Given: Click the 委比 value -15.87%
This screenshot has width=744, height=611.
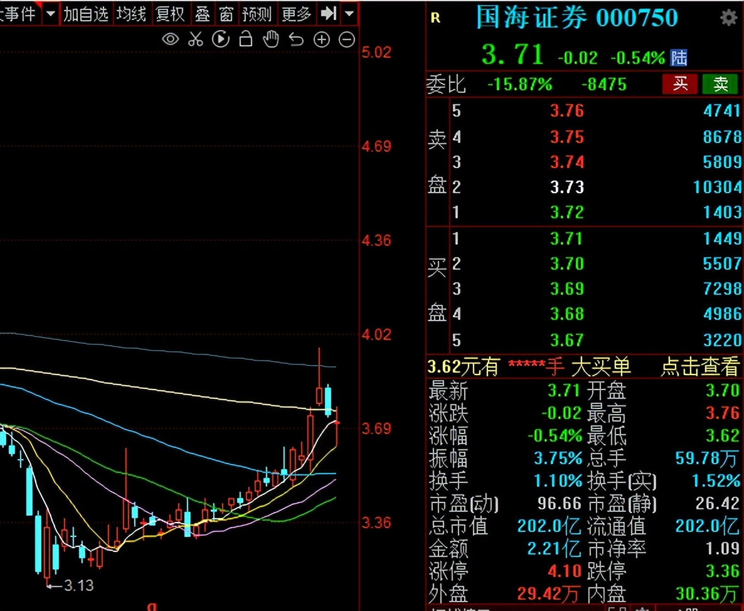Looking at the screenshot, I should [x=520, y=85].
